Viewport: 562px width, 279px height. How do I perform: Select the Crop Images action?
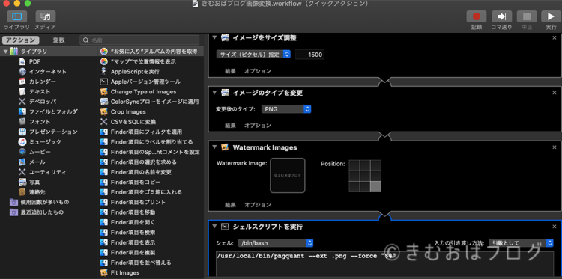point(128,111)
